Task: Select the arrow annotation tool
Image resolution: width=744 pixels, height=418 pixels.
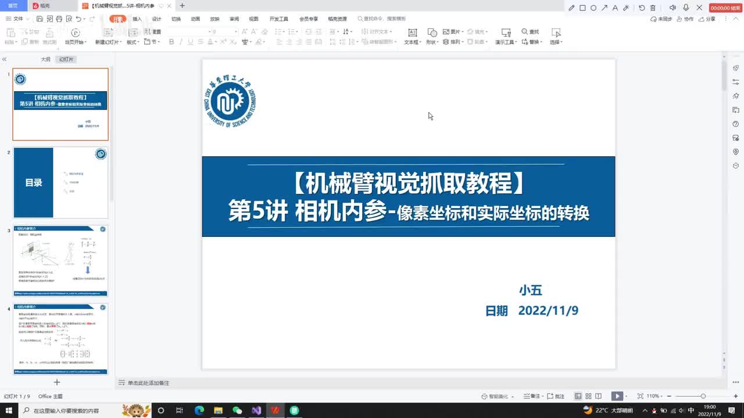Action: (604, 8)
